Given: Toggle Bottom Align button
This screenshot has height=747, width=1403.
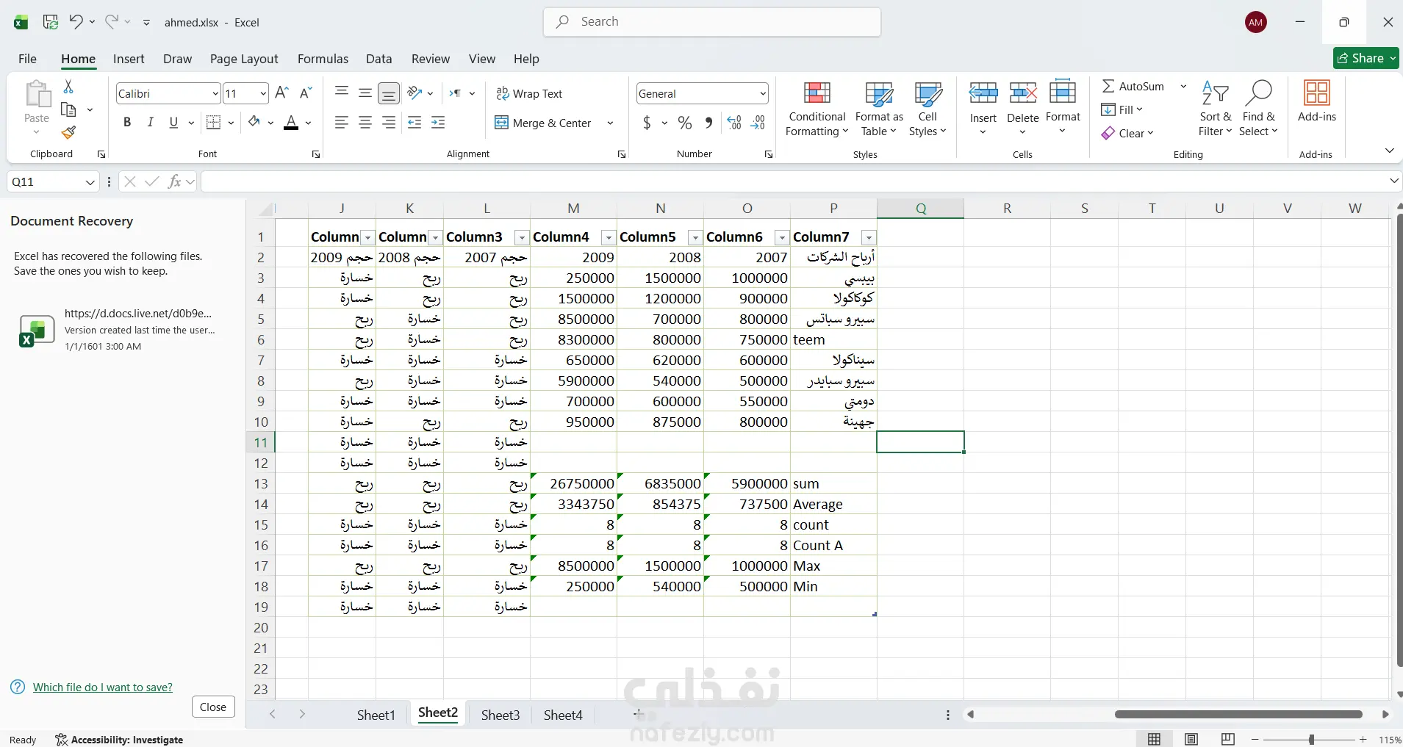Looking at the screenshot, I should (389, 93).
